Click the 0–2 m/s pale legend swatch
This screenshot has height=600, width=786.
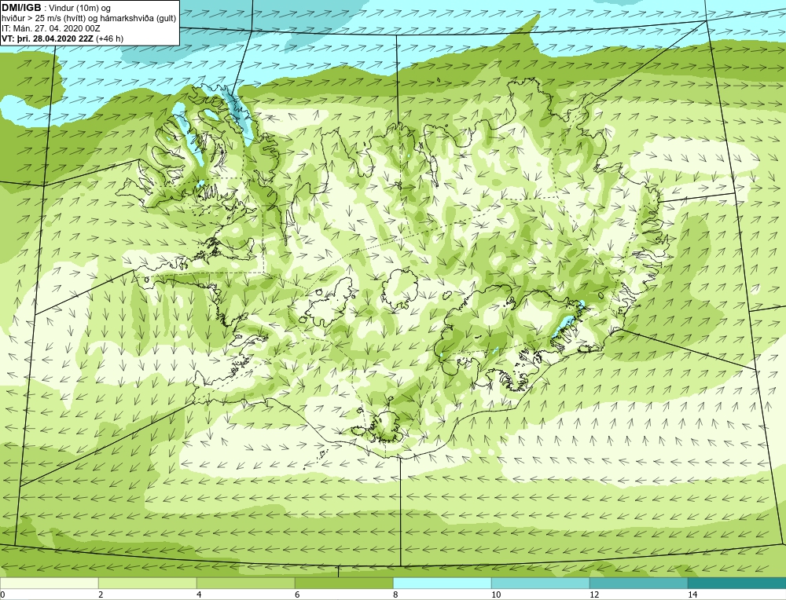click(49, 583)
